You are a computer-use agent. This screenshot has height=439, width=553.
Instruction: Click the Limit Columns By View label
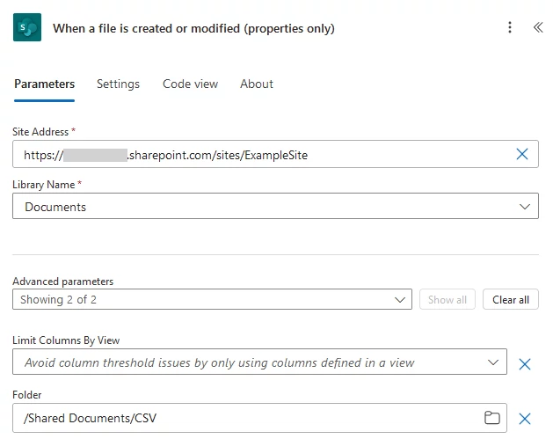(66, 340)
